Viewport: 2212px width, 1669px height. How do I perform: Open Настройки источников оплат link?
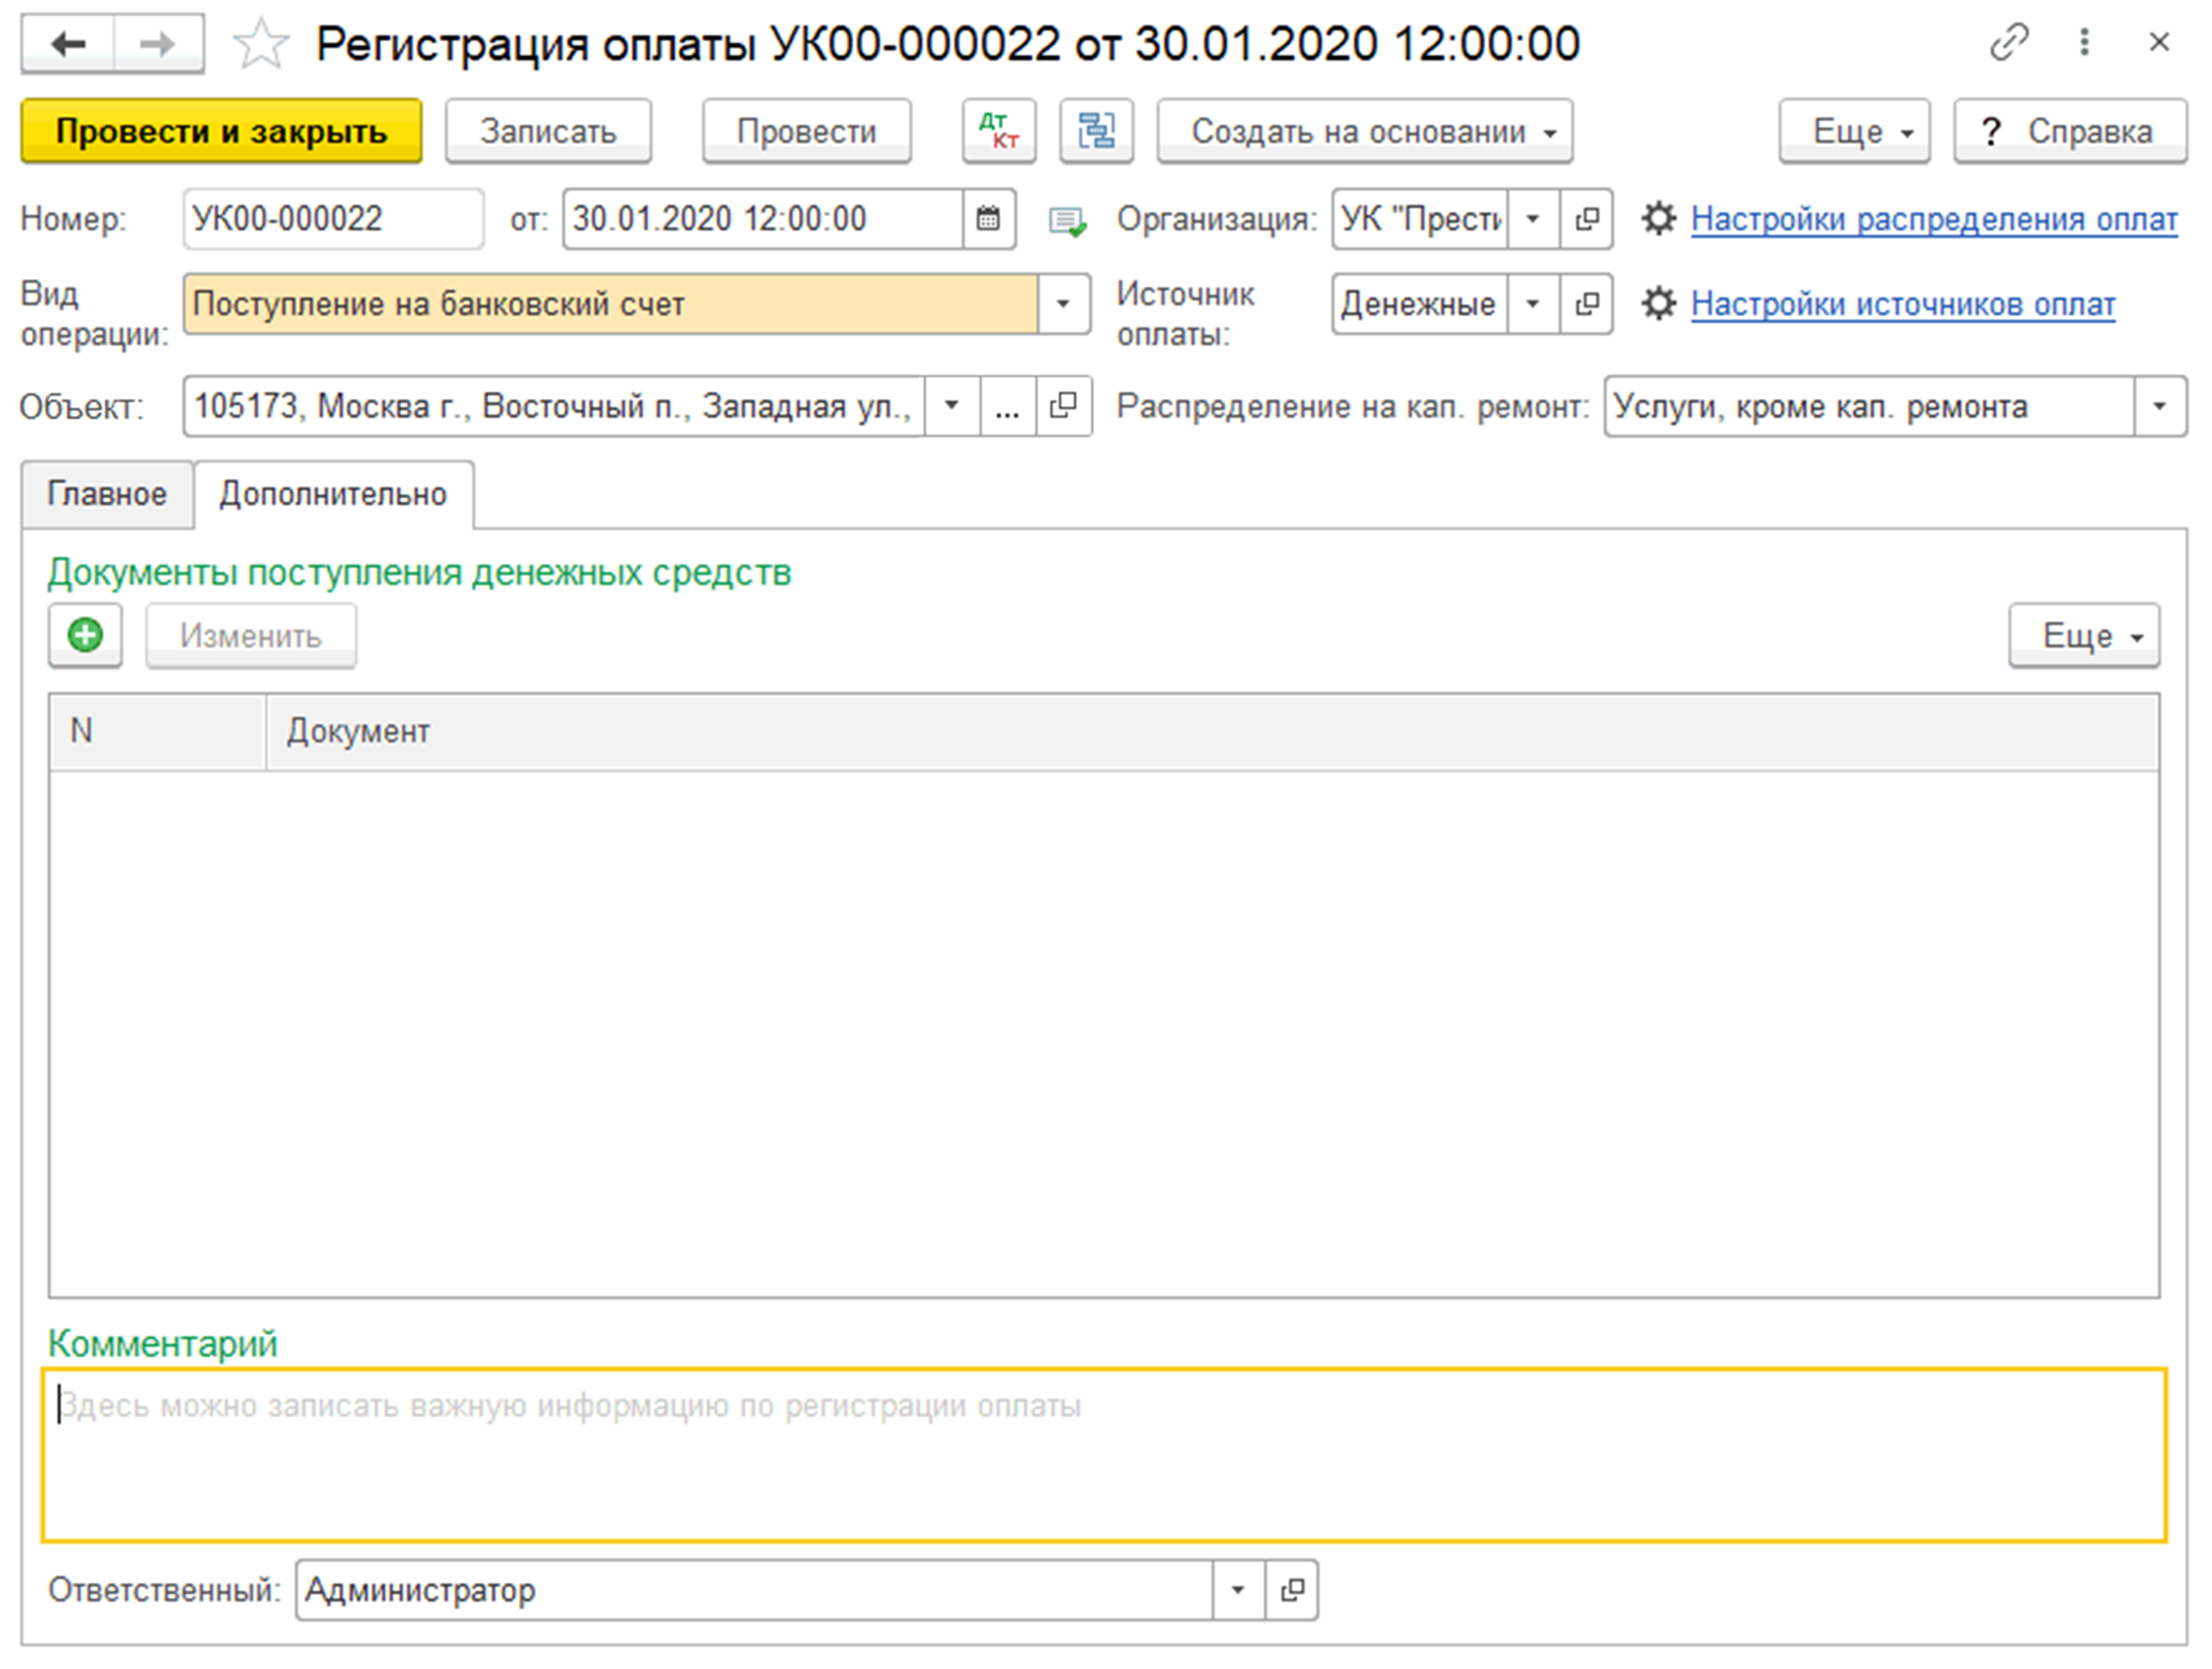coord(1903,304)
